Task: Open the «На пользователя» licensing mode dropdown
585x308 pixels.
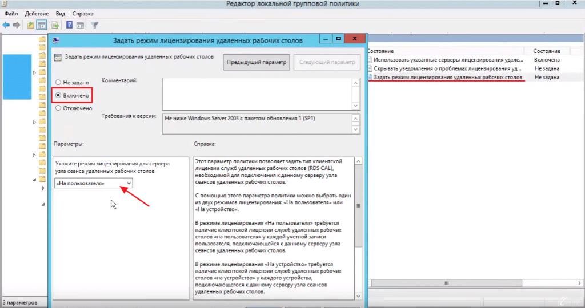Action: pos(93,183)
